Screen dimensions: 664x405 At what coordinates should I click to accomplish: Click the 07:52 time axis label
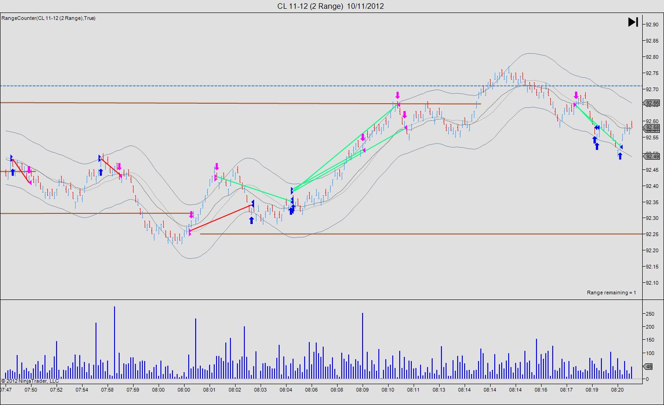pyautogui.click(x=57, y=390)
